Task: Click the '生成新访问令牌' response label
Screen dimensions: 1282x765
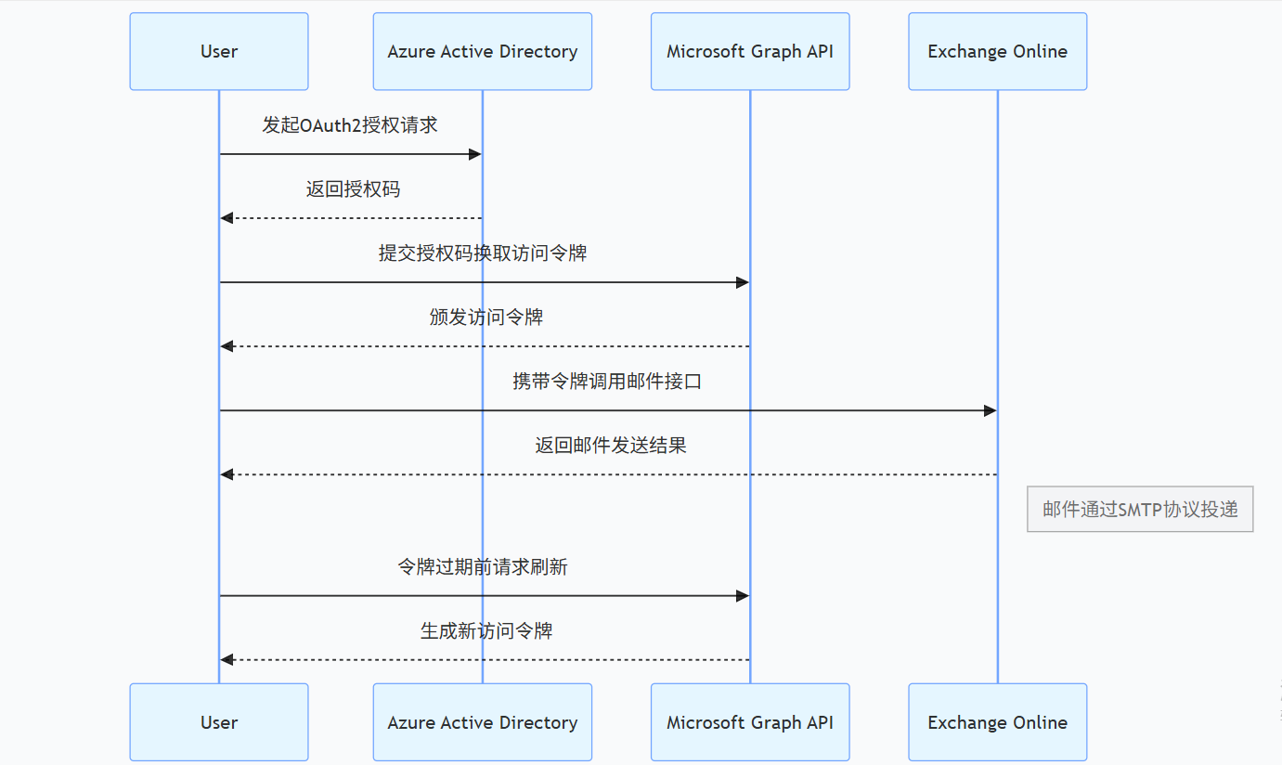Action: click(486, 631)
